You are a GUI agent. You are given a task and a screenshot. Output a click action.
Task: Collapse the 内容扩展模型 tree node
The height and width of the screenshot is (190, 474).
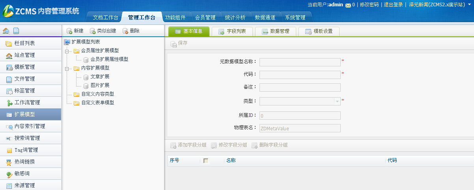click(x=67, y=68)
